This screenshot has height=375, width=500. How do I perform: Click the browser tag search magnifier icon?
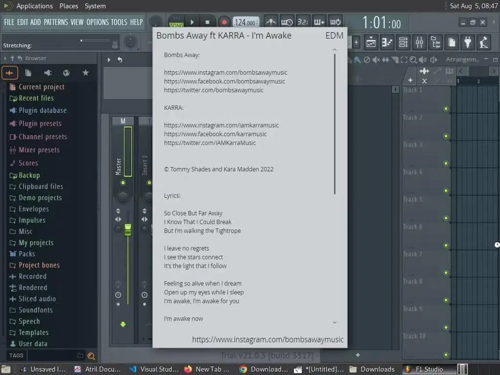[91, 356]
